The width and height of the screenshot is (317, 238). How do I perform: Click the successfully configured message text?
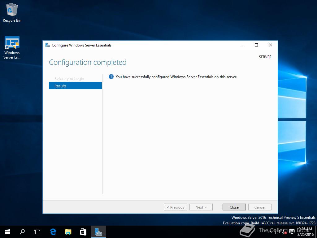point(176,77)
